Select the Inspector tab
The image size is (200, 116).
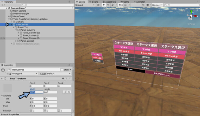coord(7,65)
